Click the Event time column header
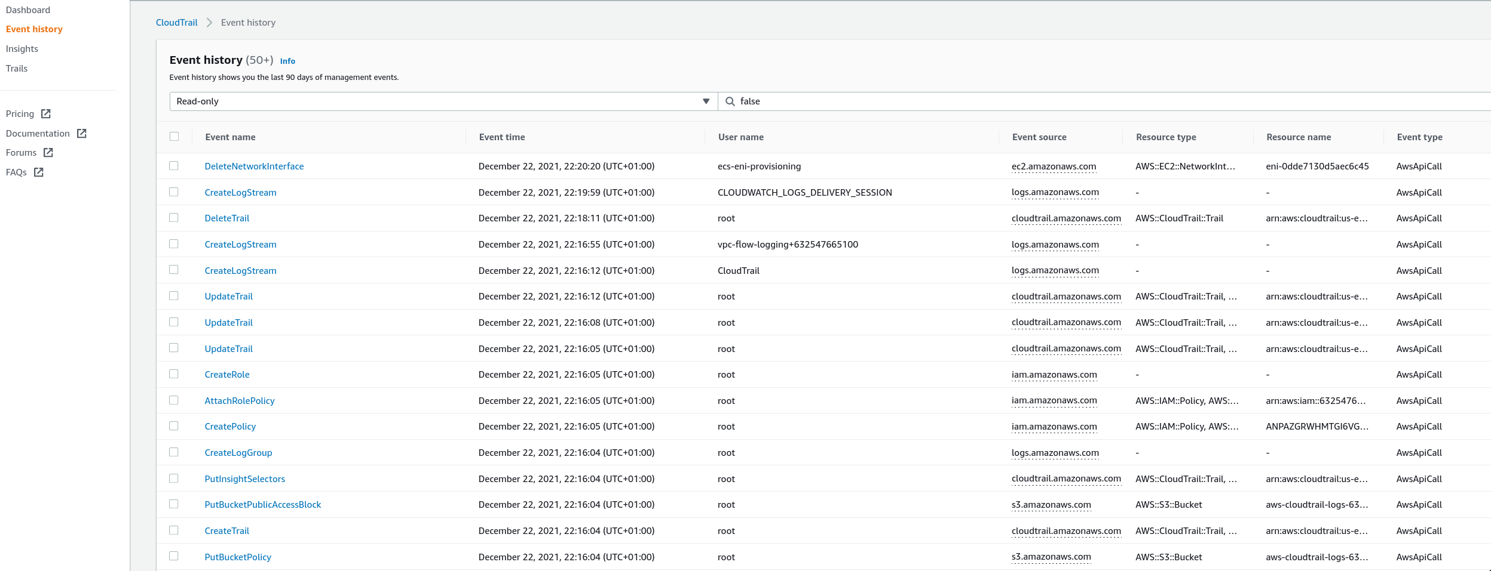 coord(502,137)
